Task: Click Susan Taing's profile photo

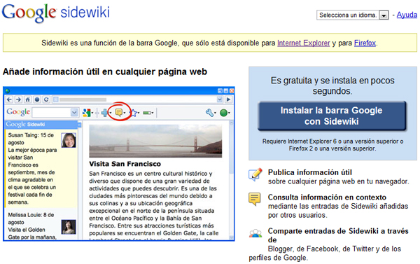Action: pos(69,140)
